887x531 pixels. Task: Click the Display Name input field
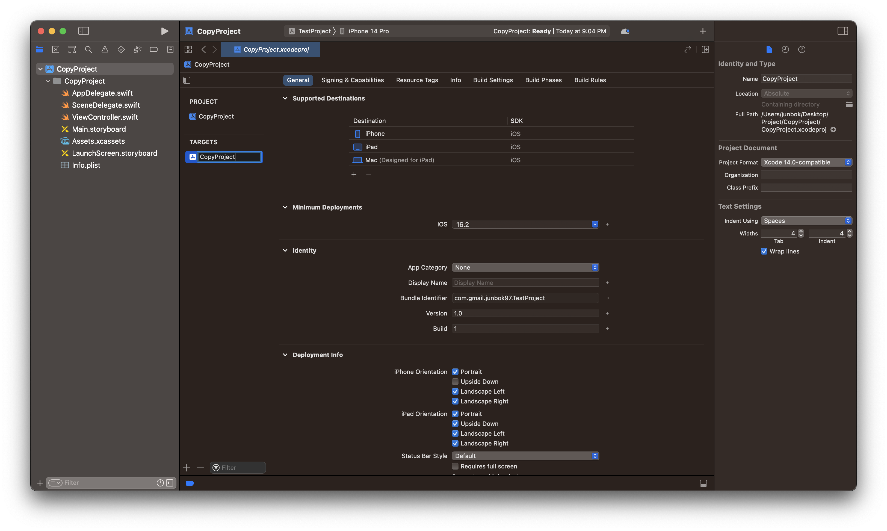tap(525, 283)
